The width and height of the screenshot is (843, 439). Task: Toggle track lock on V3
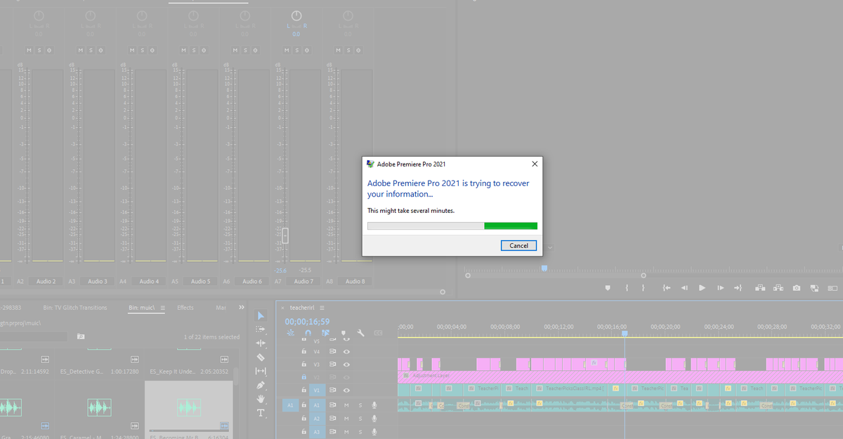tap(303, 365)
